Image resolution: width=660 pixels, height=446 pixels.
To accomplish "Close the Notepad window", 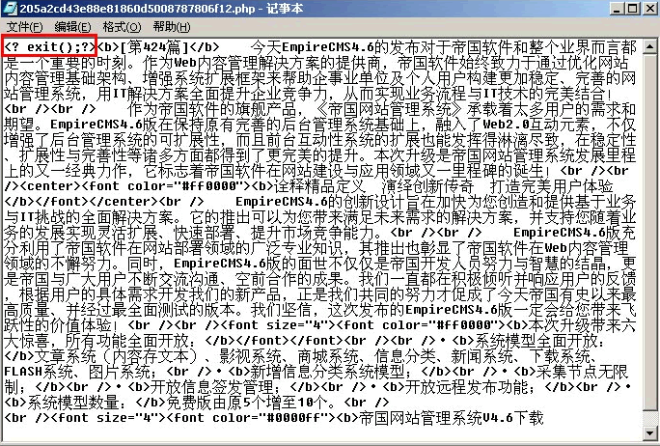I will (x=649, y=9).
